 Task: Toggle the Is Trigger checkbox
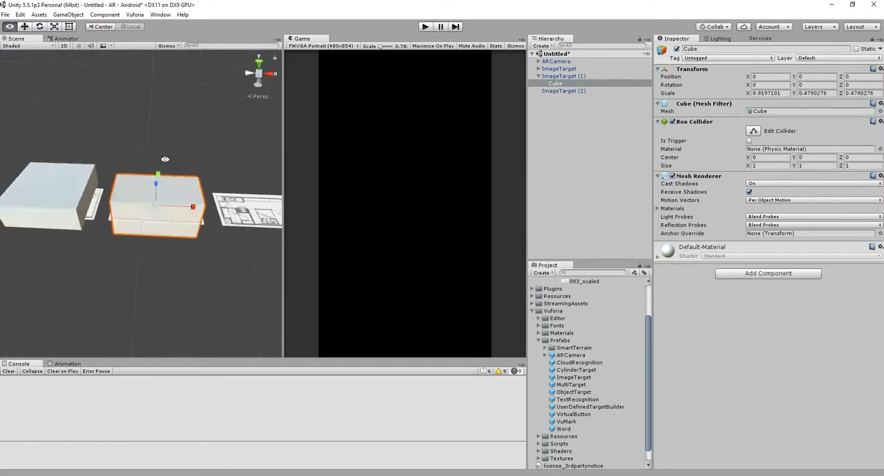[749, 141]
